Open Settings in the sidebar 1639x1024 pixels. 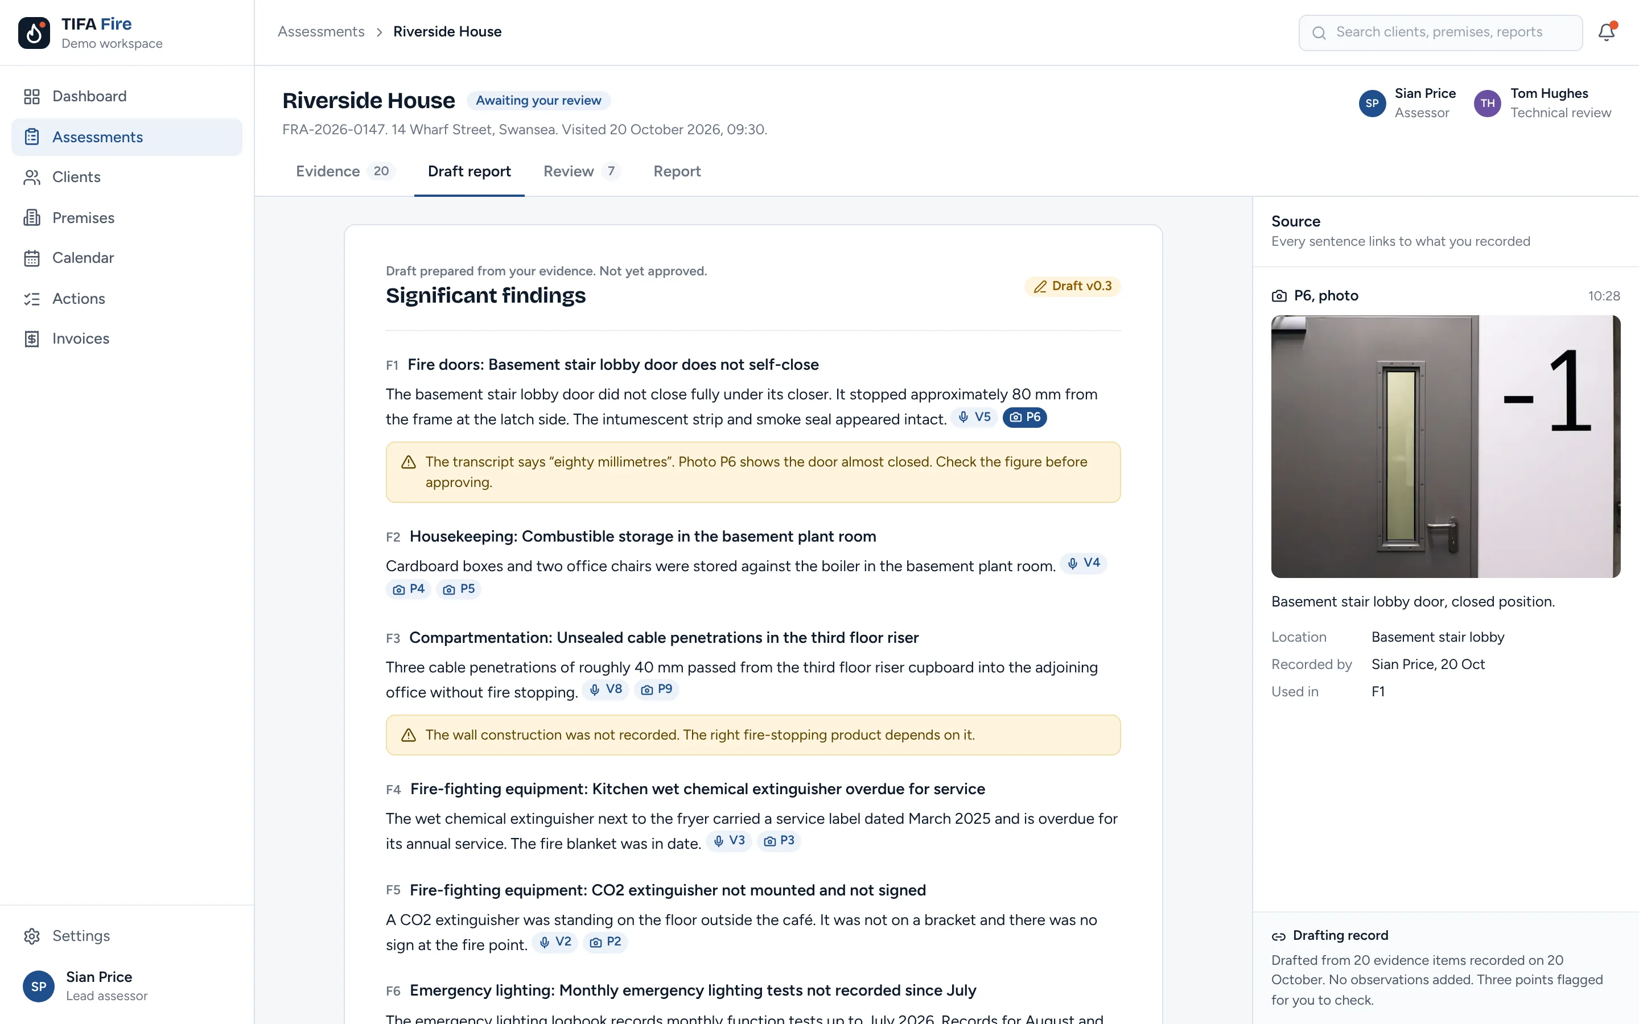(x=127, y=935)
